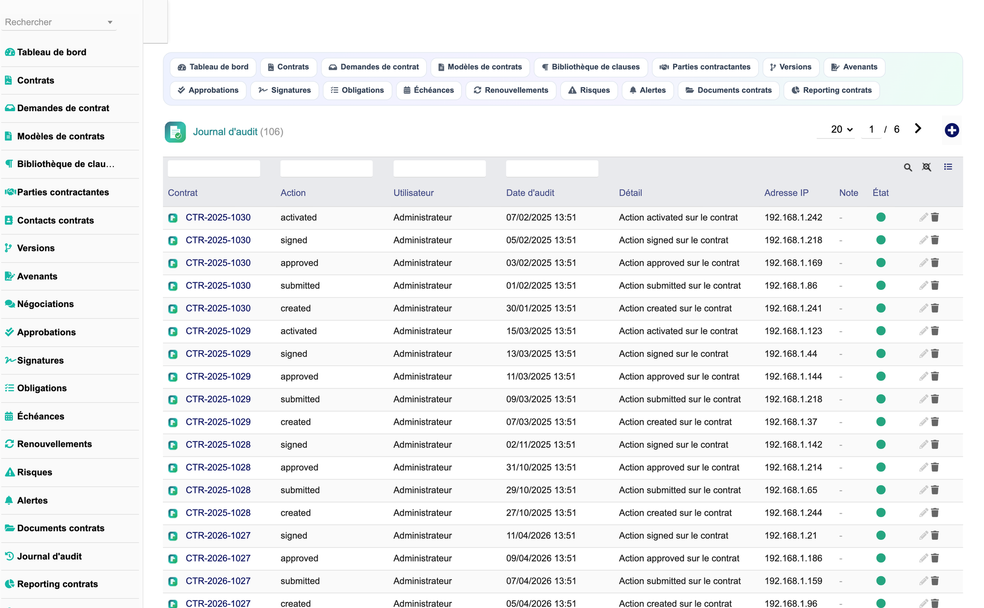Delete the CTR-2025-1029 submitted row
Viewport: 984px width, 608px height.
pyautogui.click(x=935, y=399)
